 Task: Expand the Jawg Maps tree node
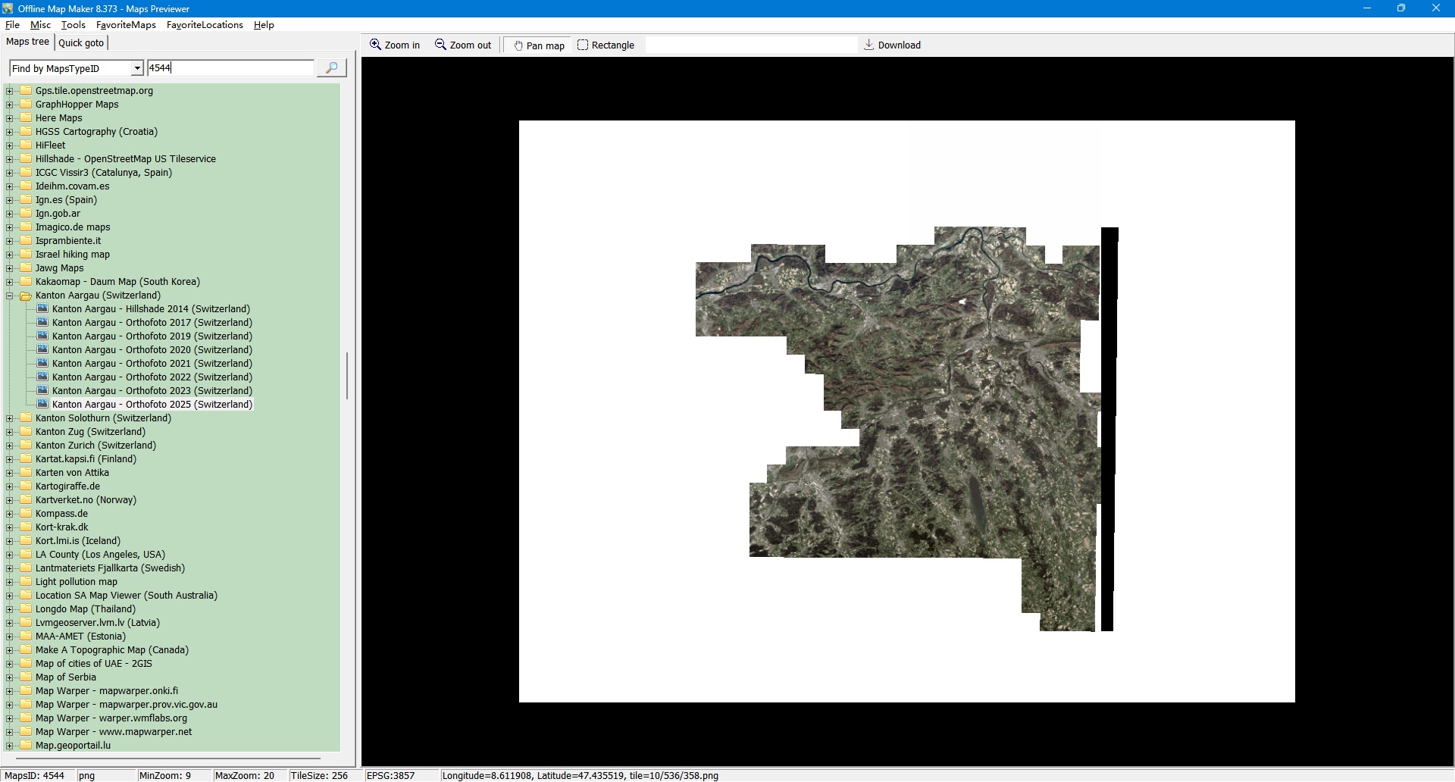click(10, 268)
